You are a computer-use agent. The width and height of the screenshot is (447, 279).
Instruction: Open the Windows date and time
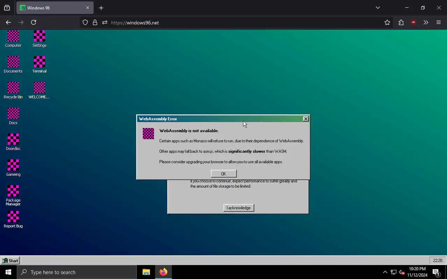[417, 272]
